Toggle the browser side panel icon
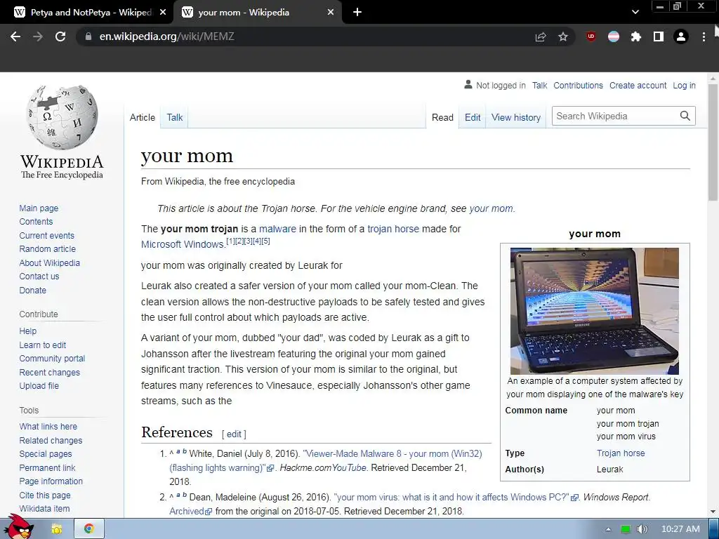The height and width of the screenshot is (539, 719). pyautogui.click(x=659, y=36)
